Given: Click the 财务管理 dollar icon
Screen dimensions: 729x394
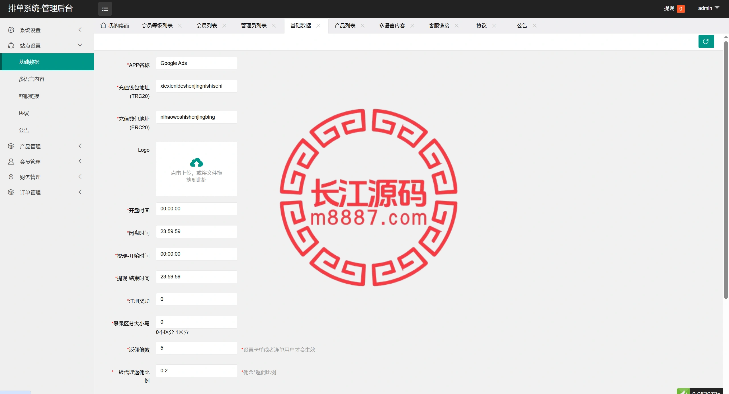Looking at the screenshot, I should [11, 177].
